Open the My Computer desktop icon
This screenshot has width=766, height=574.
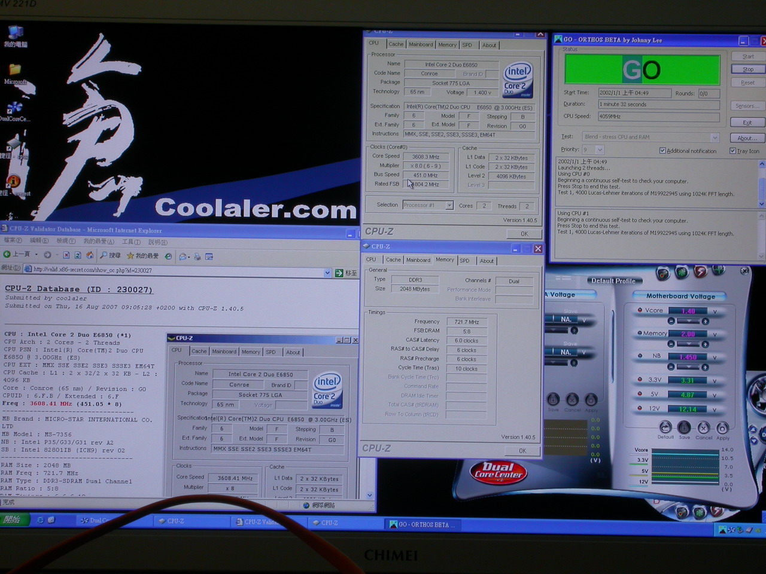(x=16, y=36)
